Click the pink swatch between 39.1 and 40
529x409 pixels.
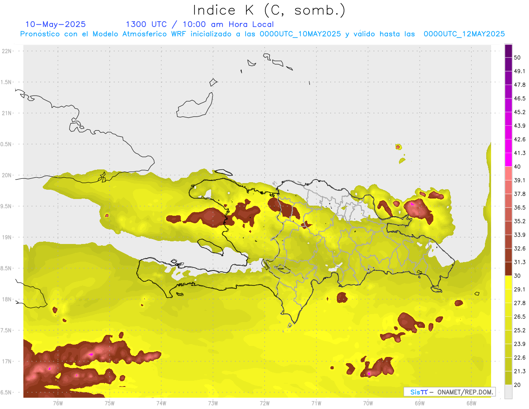click(x=509, y=173)
